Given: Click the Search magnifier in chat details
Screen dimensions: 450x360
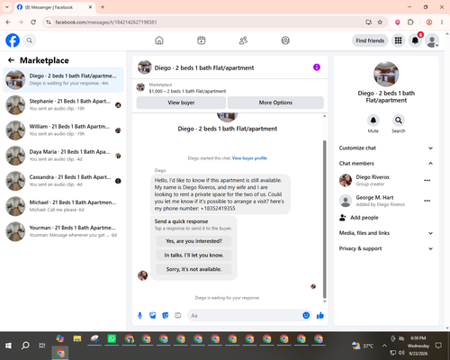Looking at the screenshot, I should (399, 121).
